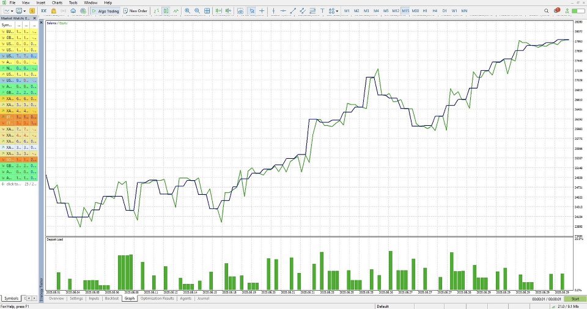Select the H1 timeframe

click(x=425, y=11)
